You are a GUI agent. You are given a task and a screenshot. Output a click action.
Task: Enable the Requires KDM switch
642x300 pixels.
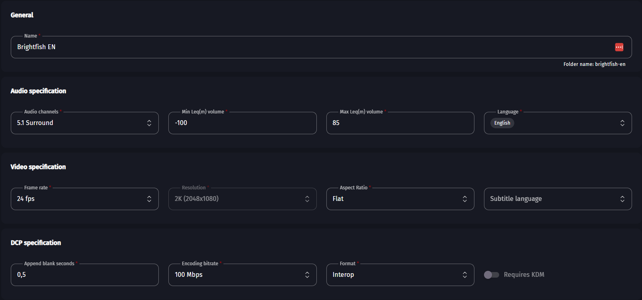coord(491,275)
